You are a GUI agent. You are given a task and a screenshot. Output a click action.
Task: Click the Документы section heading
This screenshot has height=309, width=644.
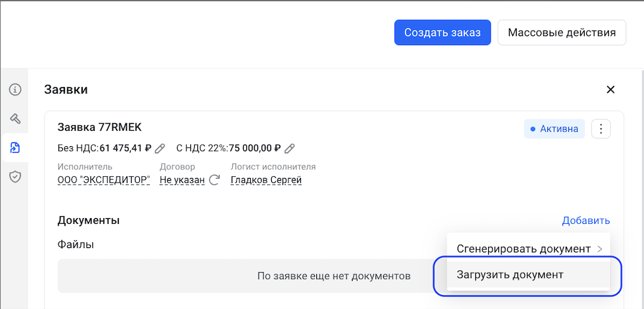[x=88, y=221]
